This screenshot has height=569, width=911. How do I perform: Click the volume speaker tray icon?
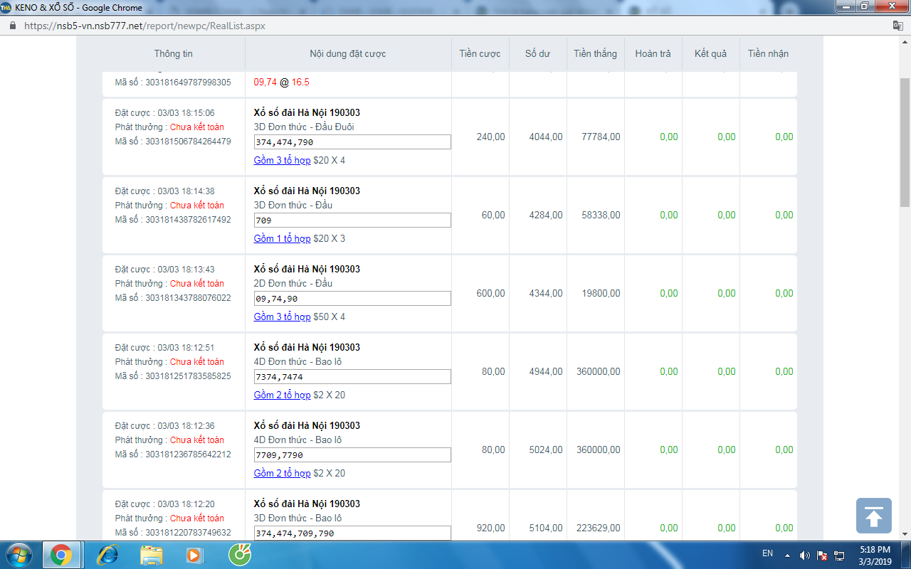tap(805, 555)
